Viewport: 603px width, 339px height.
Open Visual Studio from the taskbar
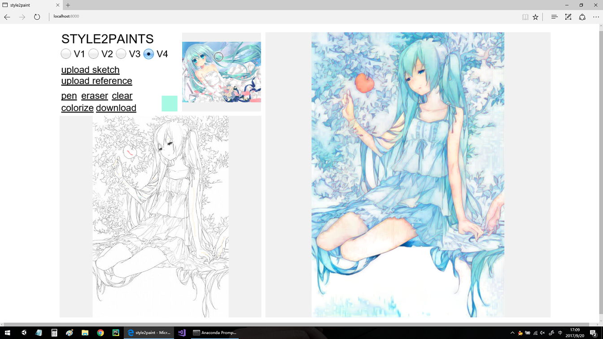pyautogui.click(x=182, y=333)
